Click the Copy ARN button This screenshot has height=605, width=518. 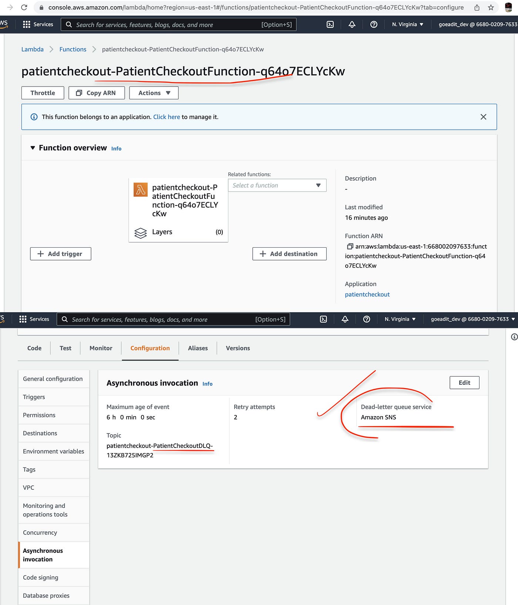pyautogui.click(x=97, y=93)
